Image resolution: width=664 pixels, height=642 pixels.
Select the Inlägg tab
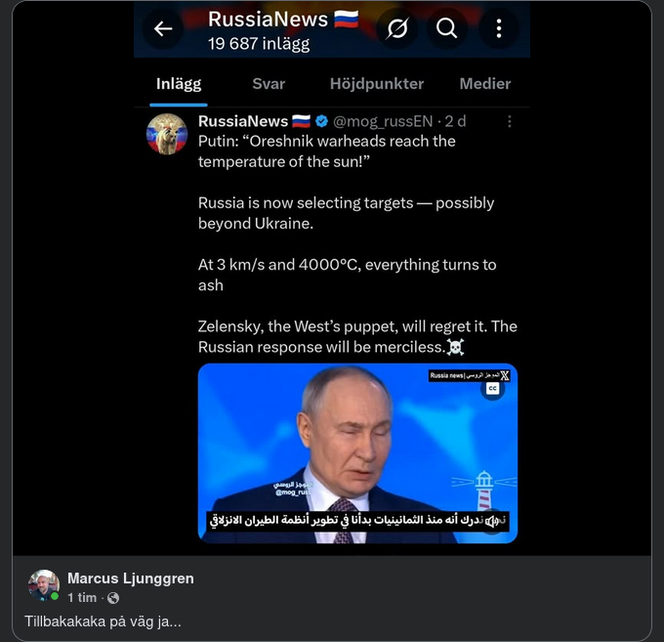179,84
